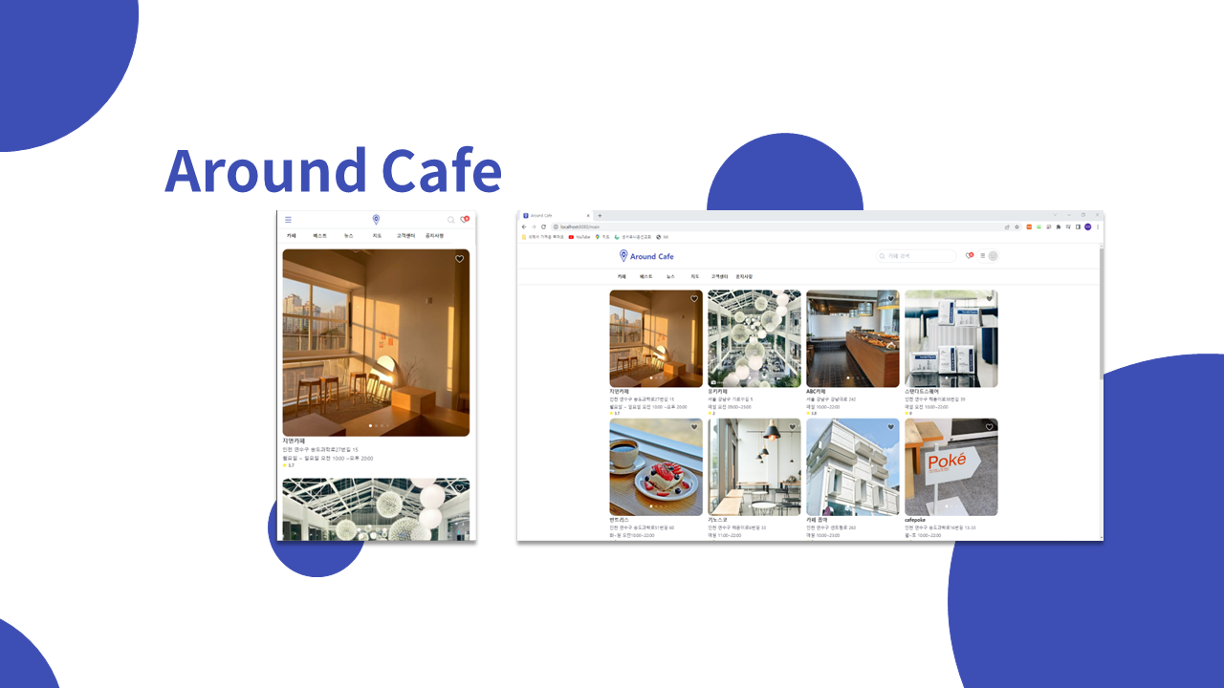Select 카페 tab in mobile view
1224x688 pixels.
pyautogui.click(x=291, y=235)
